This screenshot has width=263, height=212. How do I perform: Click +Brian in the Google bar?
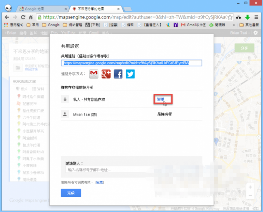(10, 33)
